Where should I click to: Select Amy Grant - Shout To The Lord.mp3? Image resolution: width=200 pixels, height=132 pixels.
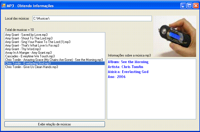[55, 38]
